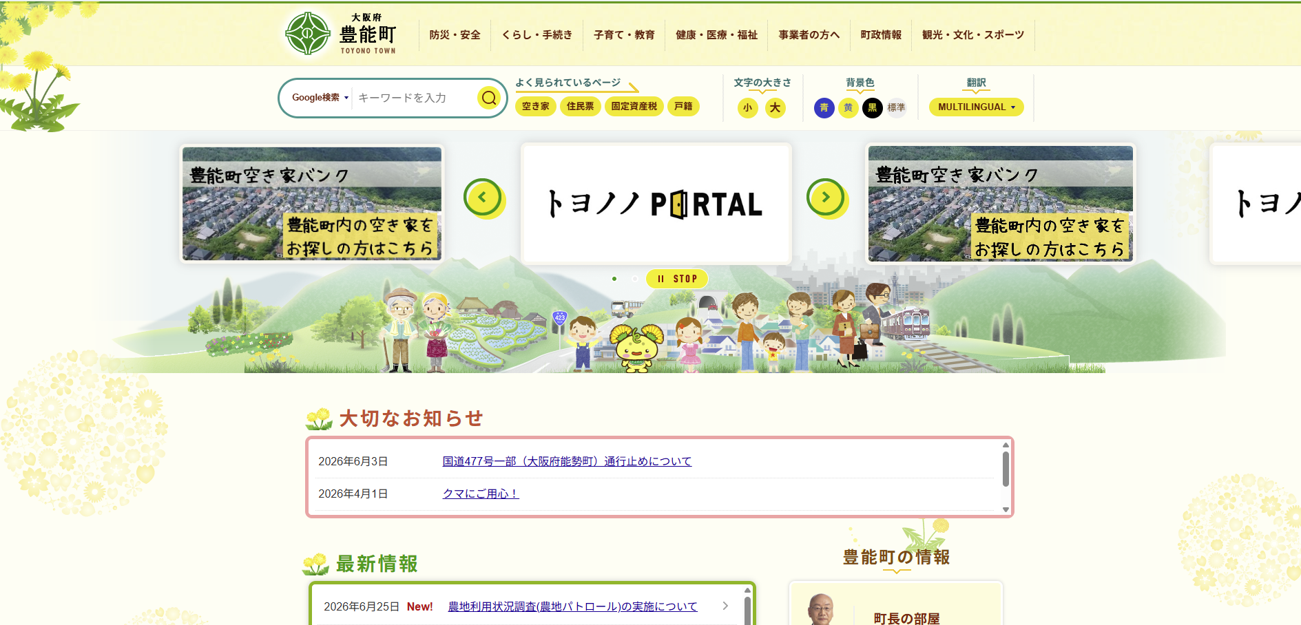Click 翻訳 label

977,83
